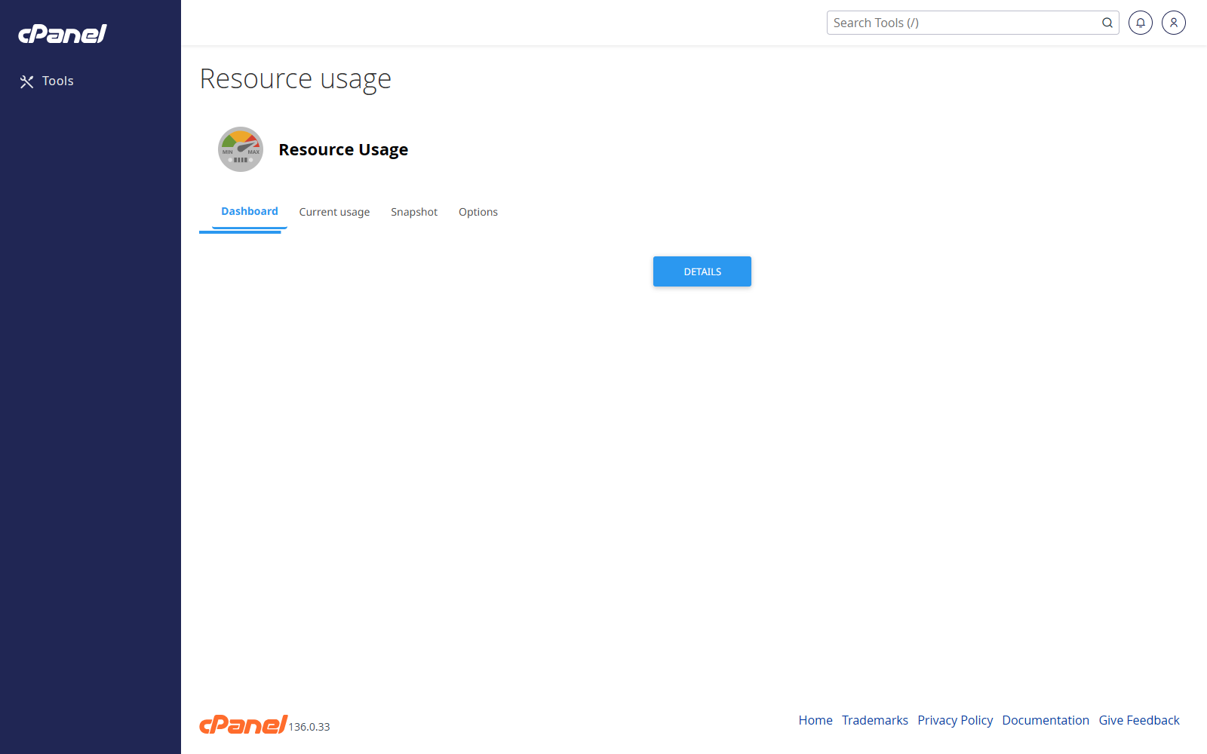This screenshot has height=754, width=1207.
Task: Open the Home footer link
Action: tap(815, 720)
